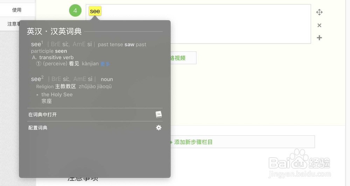
Task: Click the highlighted word see
Action: (x=95, y=11)
